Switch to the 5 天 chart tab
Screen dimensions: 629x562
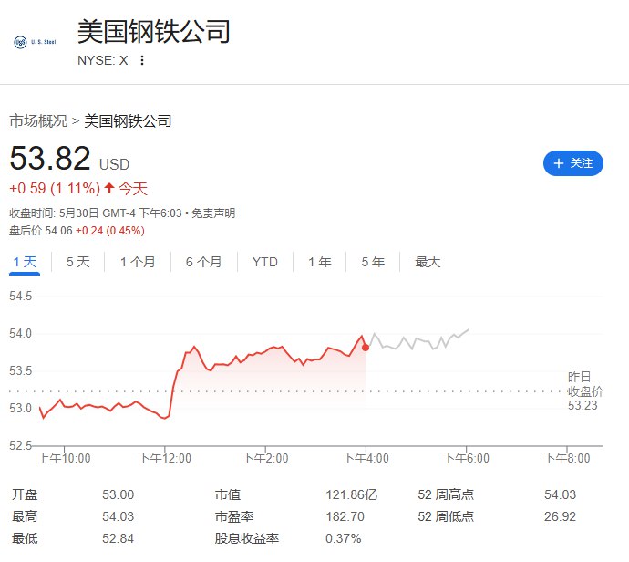pyautogui.click(x=77, y=262)
